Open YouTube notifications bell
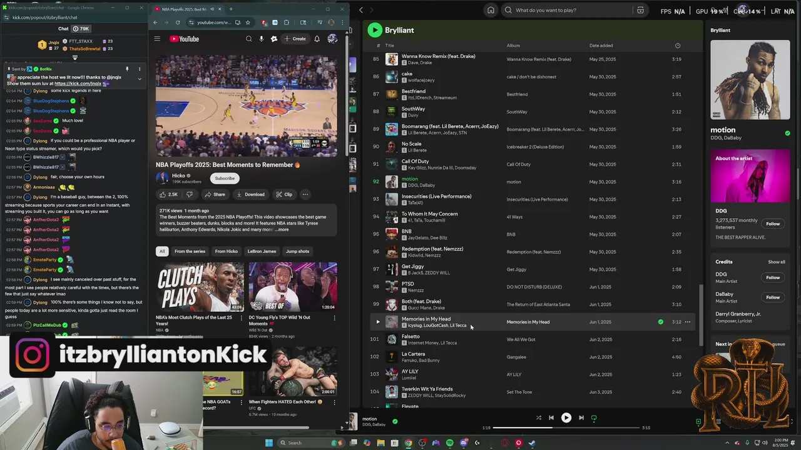Viewport: 801px width, 450px height. click(317, 39)
